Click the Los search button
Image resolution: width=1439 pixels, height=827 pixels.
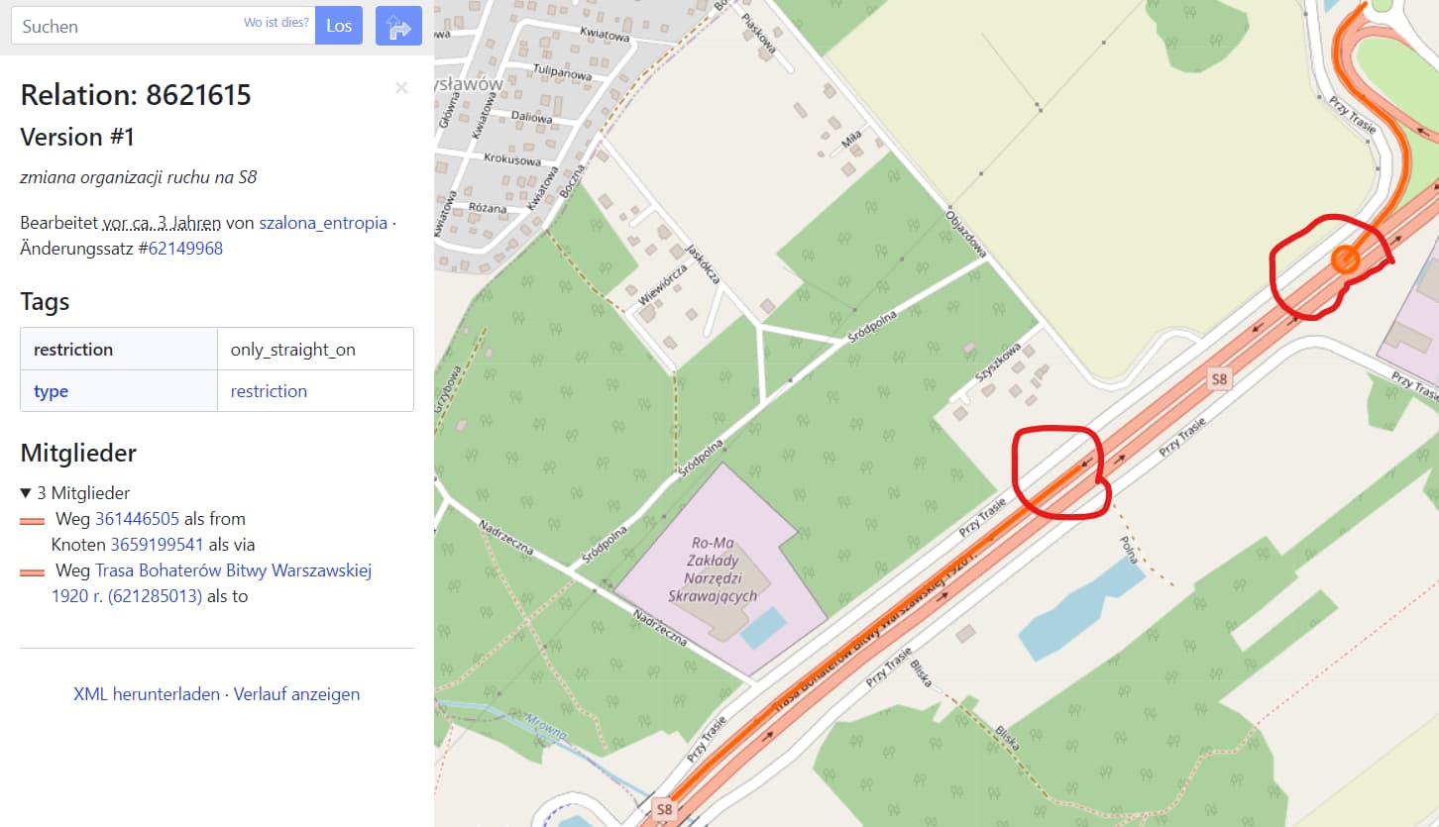[x=339, y=26]
